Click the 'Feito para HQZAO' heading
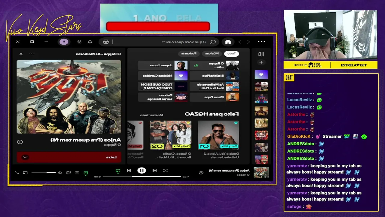The width and height of the screenshot is (385, 217). click(x=212, y=114)
